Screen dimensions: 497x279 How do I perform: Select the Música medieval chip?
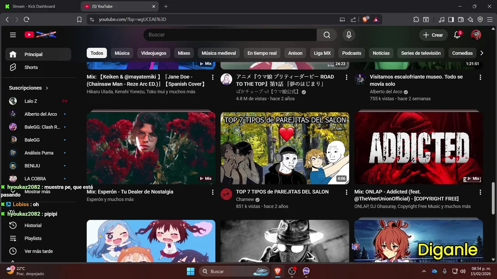219,53
